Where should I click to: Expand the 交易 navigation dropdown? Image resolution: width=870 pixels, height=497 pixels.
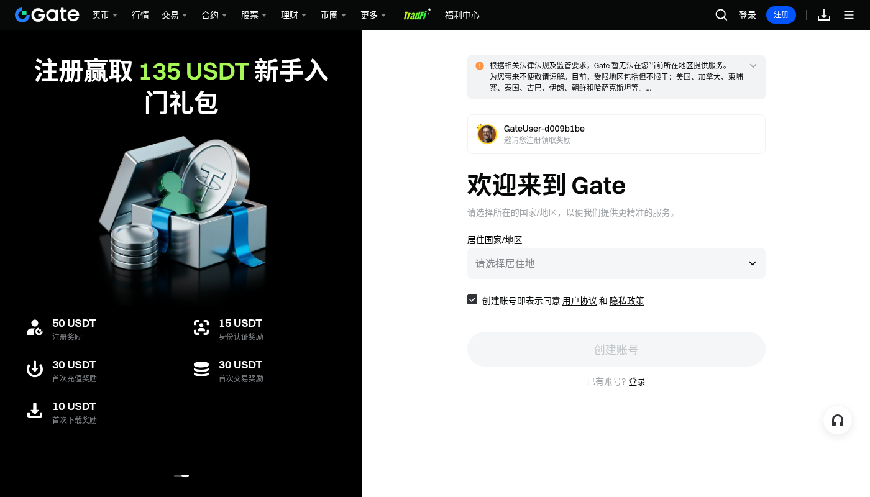click(174, 15)
